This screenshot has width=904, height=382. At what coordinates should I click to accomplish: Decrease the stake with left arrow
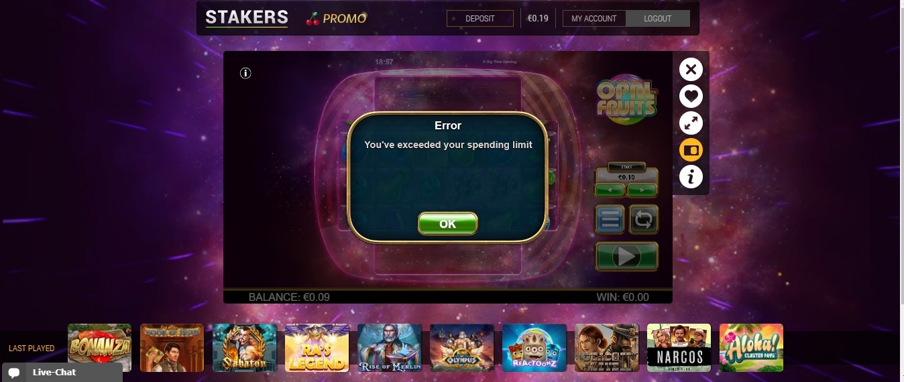click(x=610, y=190)
